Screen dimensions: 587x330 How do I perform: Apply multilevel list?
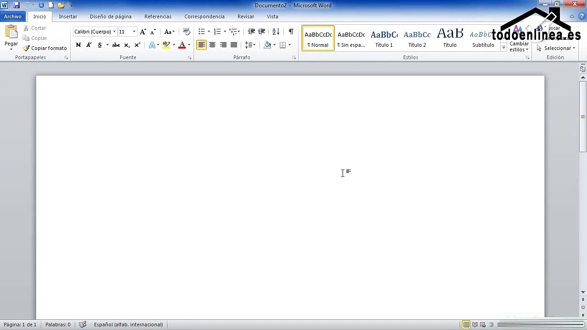pyautogui.click(x=233, y=32)
